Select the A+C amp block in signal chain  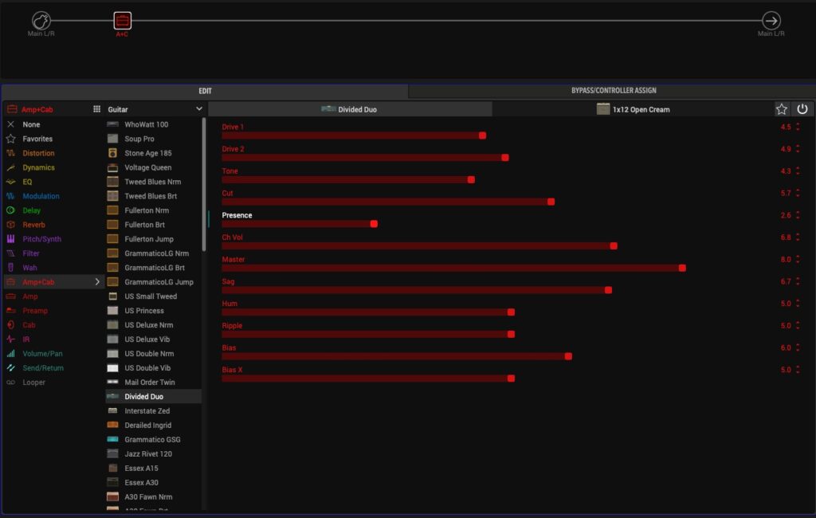point(122,21)
